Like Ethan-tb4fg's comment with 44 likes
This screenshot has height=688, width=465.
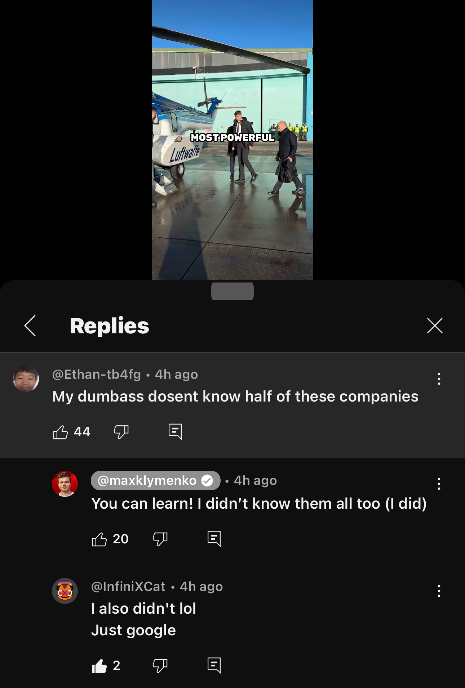click(x=60, y=432)
